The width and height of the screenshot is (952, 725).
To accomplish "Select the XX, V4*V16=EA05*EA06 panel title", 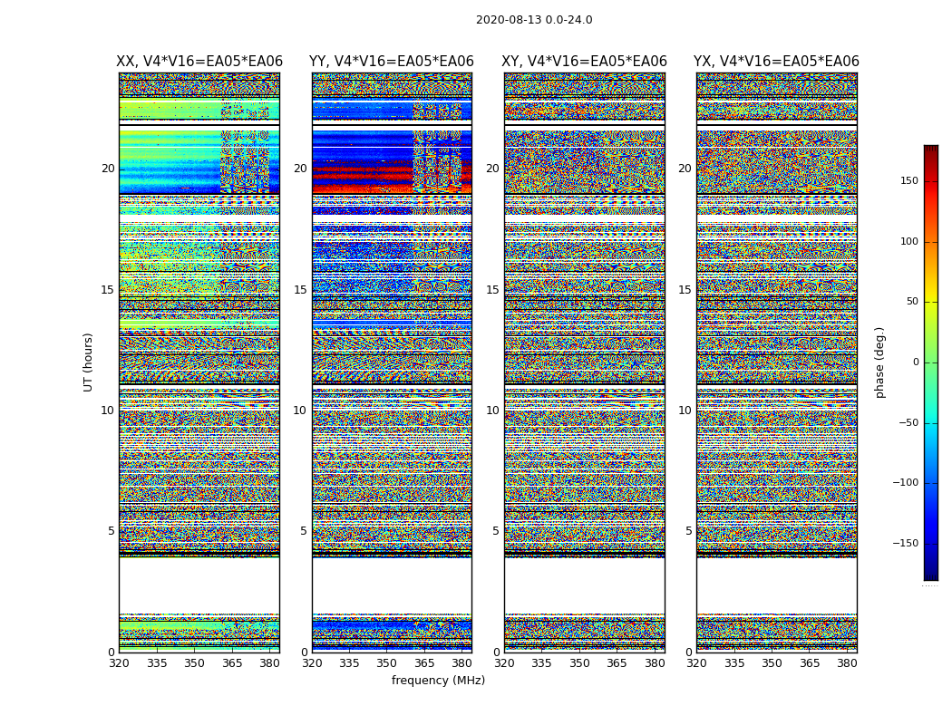I will click(x=199, y=62).
